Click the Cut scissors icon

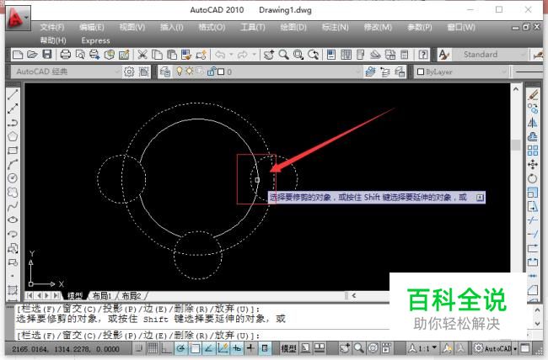(x=142, y=55)
